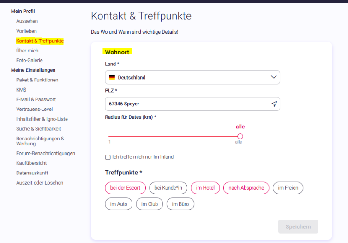Open Forum-Benachrichtigungen settings
Screen dimensions: 348x243
pos(46,153)
